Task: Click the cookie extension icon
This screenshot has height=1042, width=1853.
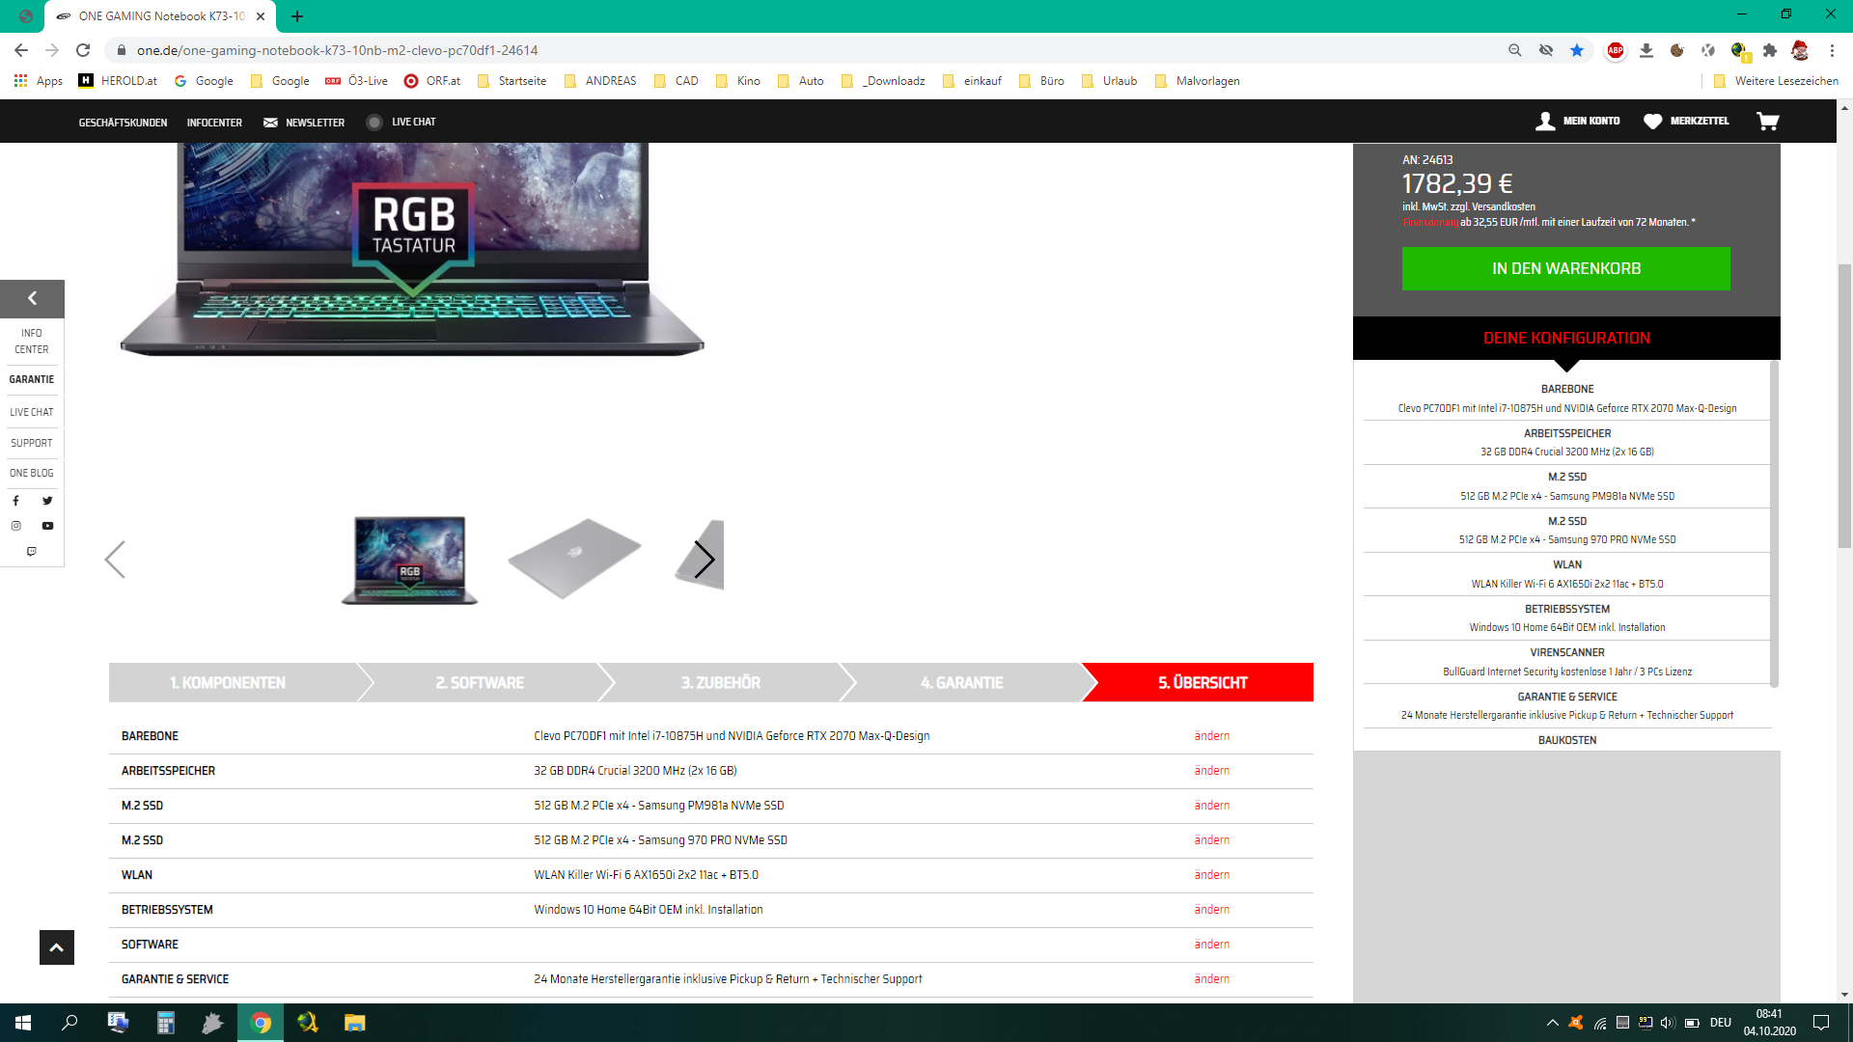Action: [x=1677, y=50]
